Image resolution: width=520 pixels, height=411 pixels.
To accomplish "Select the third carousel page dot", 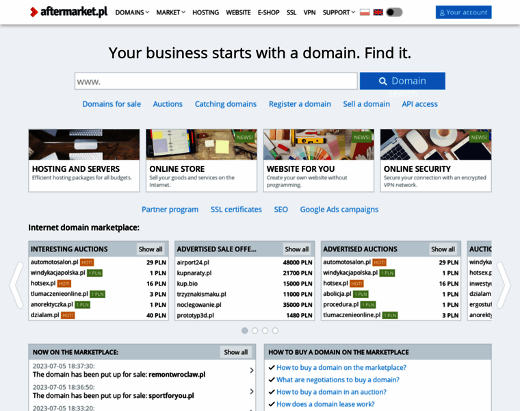I will pyautogui.click(x=265, y=331).
